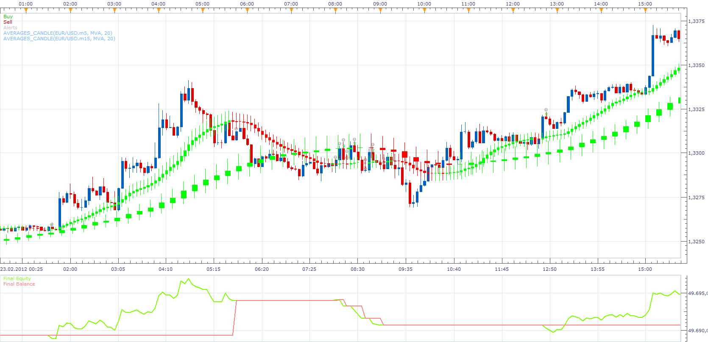Click the 49.695,0 equity axis label

click(697, 293)
